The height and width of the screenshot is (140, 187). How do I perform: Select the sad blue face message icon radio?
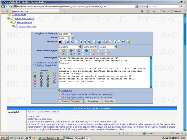click(x=83, y=51)
